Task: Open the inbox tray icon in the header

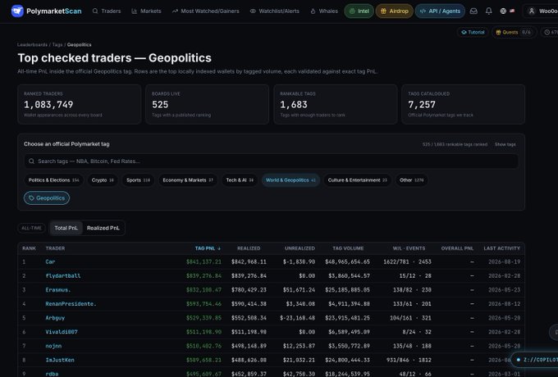Action: coord(473,11)
